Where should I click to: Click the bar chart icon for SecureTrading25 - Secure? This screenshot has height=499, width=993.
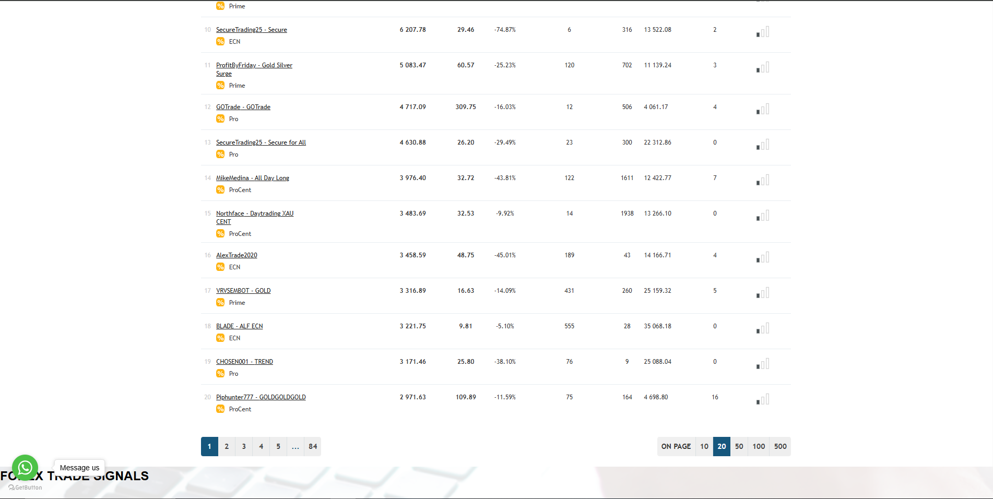(x=763, y=32)
